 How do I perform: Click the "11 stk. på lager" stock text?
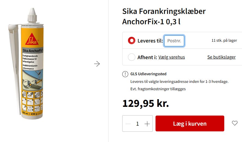224,41
